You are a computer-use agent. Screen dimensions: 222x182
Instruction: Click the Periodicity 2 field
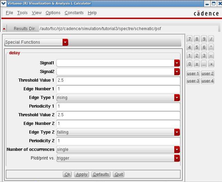pos(118,141)
